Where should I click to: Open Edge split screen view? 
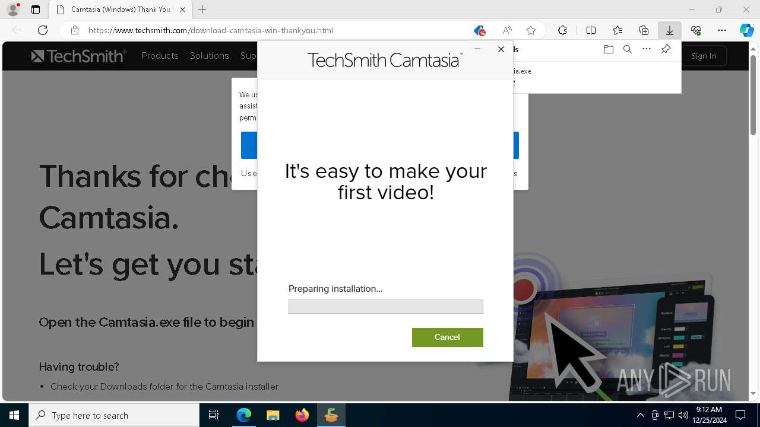tap(591, 30)
